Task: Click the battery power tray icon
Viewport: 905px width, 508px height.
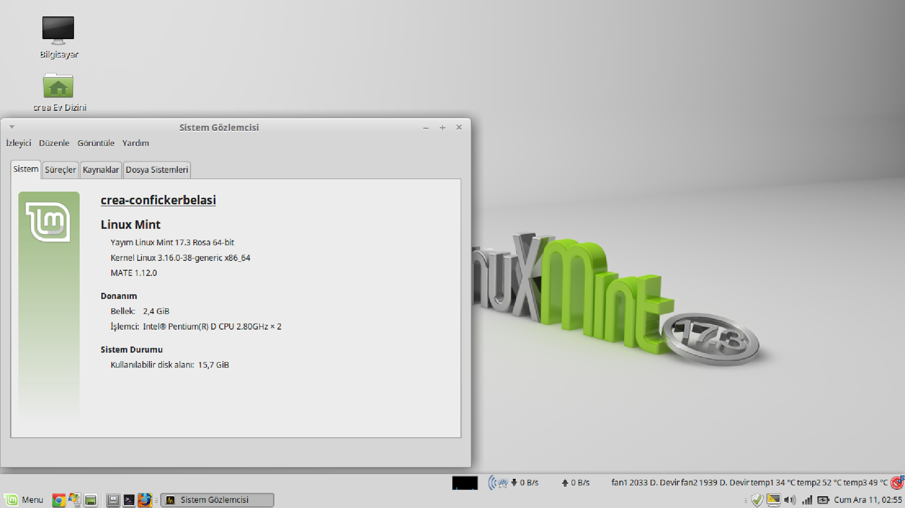Action: click(823, 500)
